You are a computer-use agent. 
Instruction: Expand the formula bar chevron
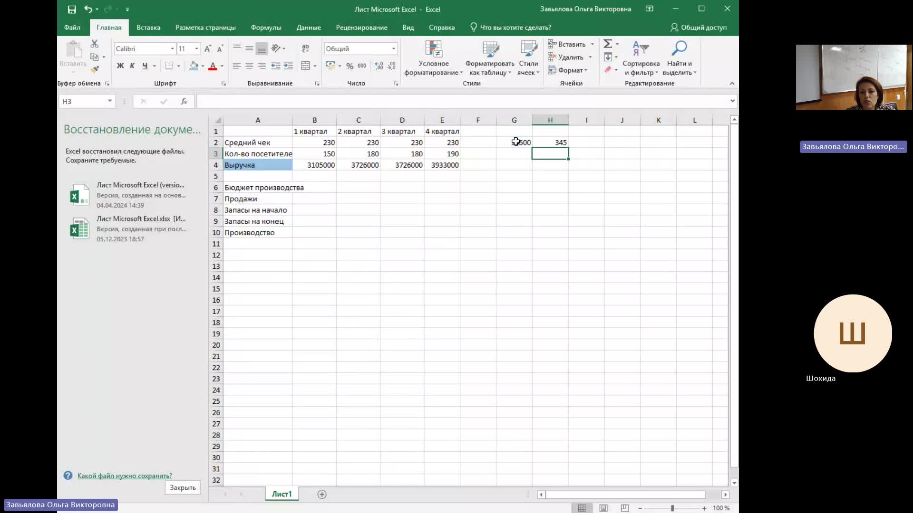(x=732, y=101)
